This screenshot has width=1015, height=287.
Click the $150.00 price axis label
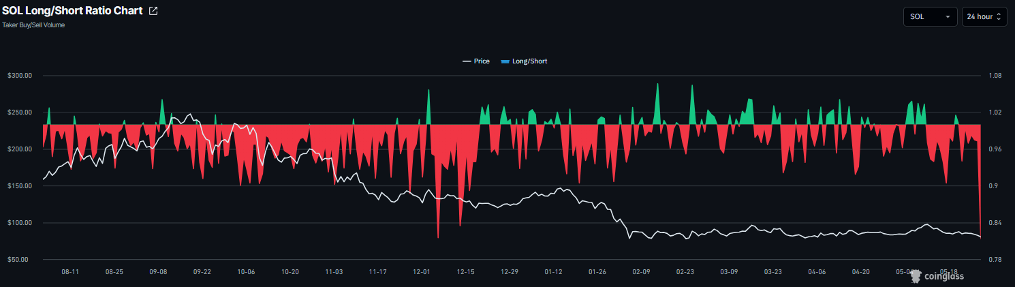20,186
